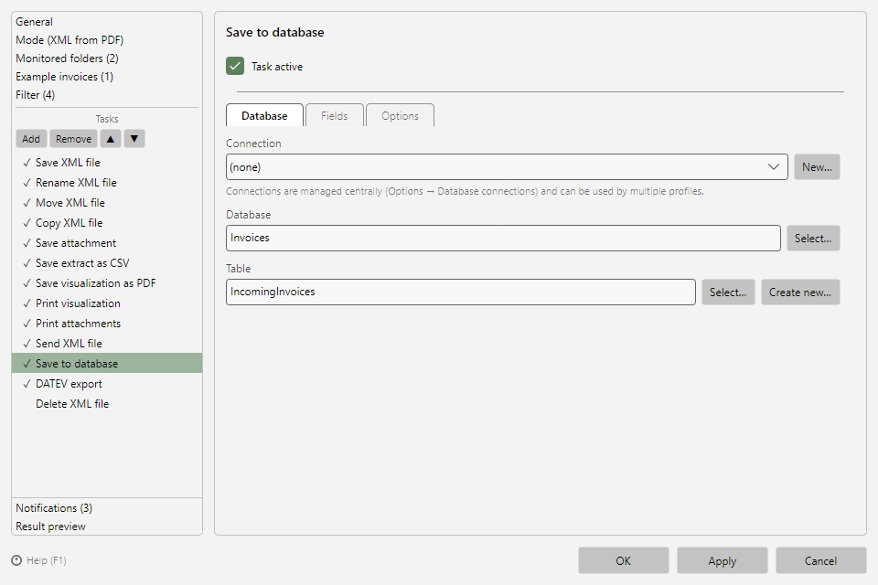Open Notifications (3) section
The height and width of the screenshot is (585, 878).
(54, 508)
